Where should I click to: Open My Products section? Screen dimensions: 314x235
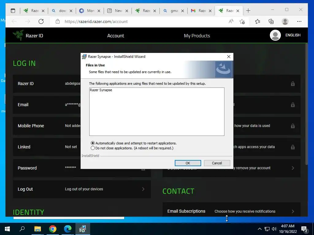[x=197, y=35]
